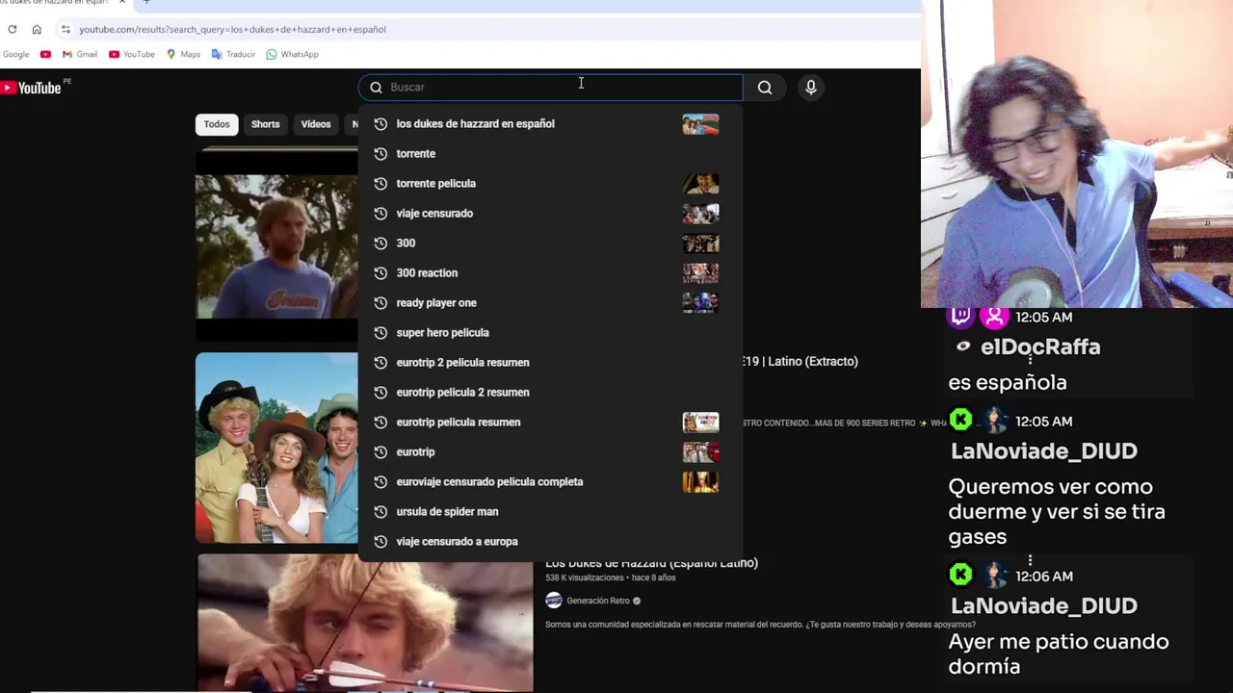Click history icon beside 'super hero pelicula'

coord(380,332)
